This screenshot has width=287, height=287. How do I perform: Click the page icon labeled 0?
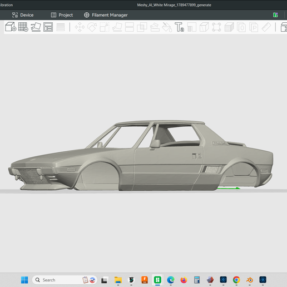point(241,27)
